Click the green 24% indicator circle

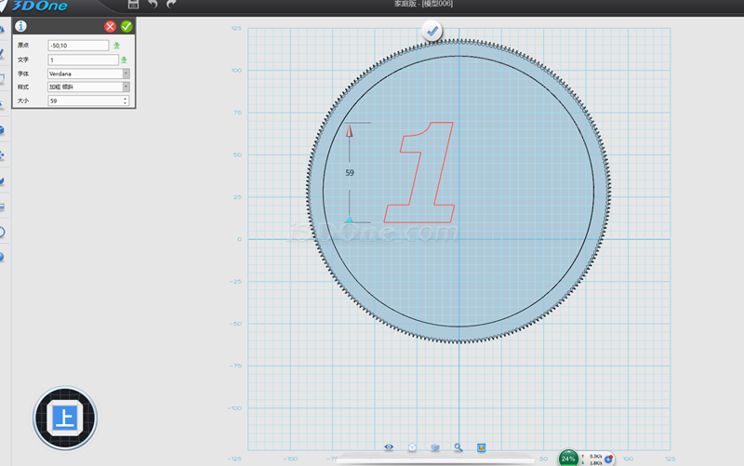568,458
